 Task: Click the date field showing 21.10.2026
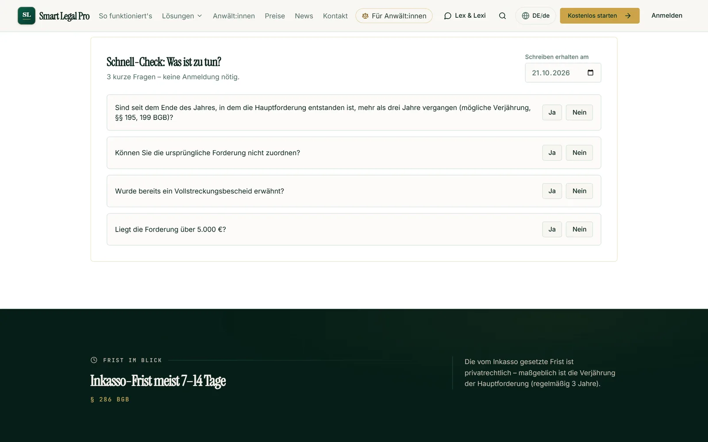563,72
